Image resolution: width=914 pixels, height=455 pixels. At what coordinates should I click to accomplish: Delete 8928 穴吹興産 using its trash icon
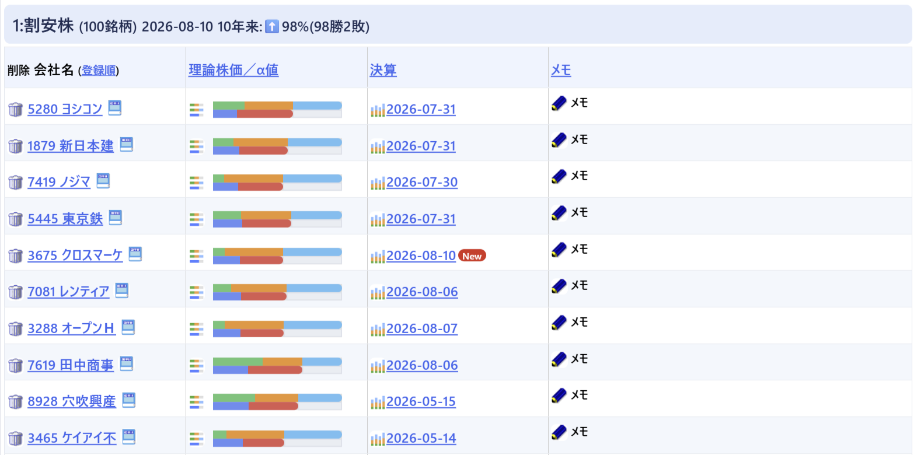15,401
